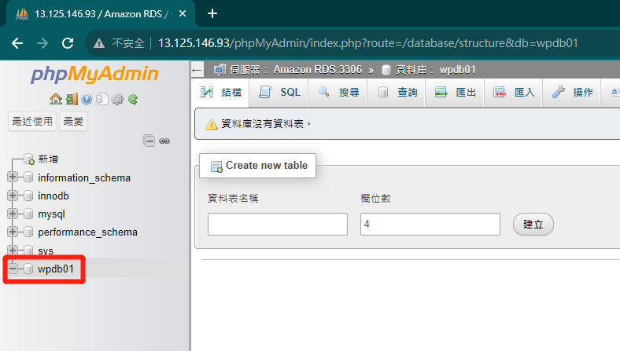Open the 搜尋 search tab
620x351 pixels.
pyautogui.click(x=338, y=93)
